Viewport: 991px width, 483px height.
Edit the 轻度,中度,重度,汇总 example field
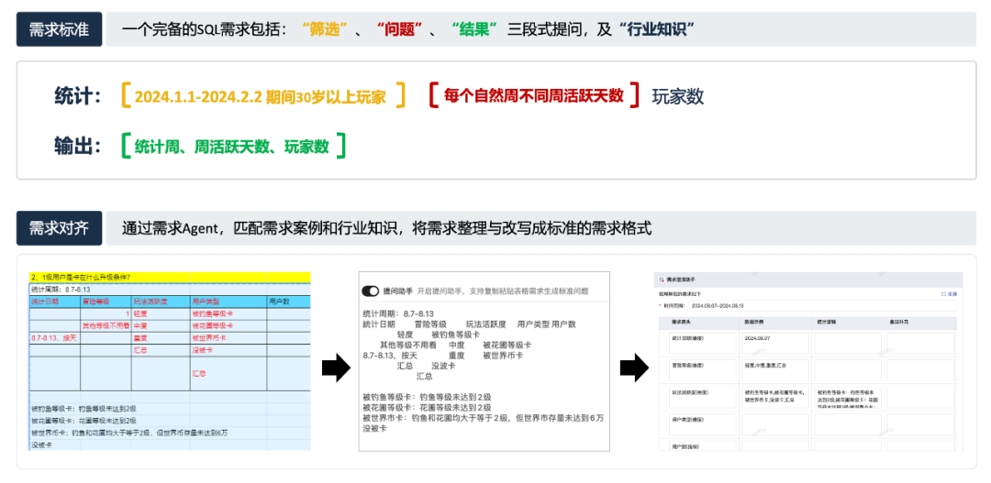pos(775,370)
